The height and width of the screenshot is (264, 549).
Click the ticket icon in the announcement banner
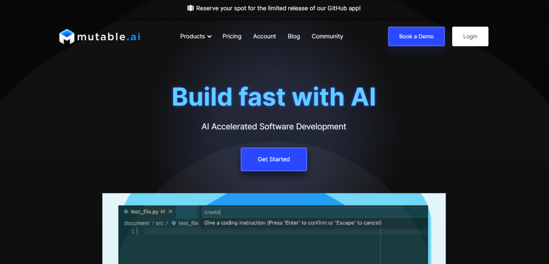[191, 8]
